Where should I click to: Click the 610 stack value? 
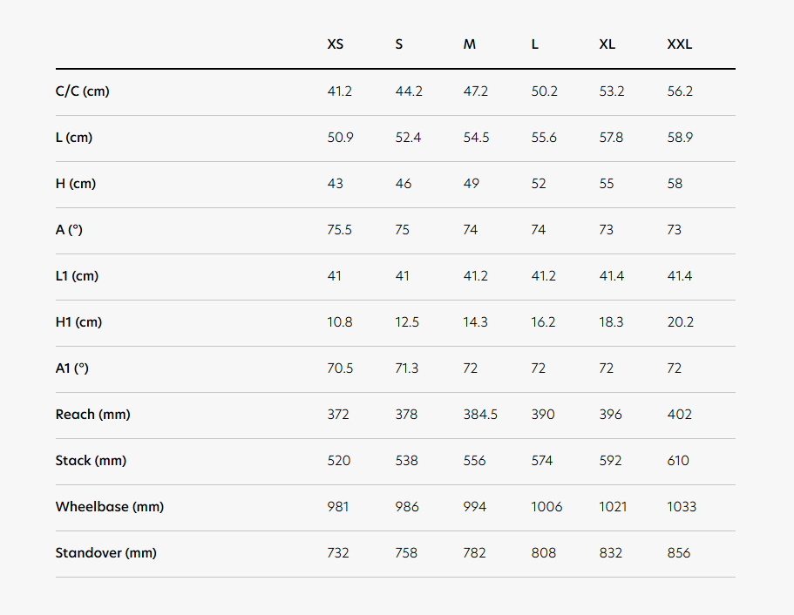click(678, 461)
